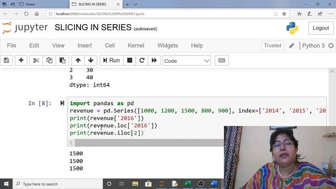This screenshot has width=336, height=189.
Task: Copy selected cells using the copy icon
Action: (x=49, y=60)
